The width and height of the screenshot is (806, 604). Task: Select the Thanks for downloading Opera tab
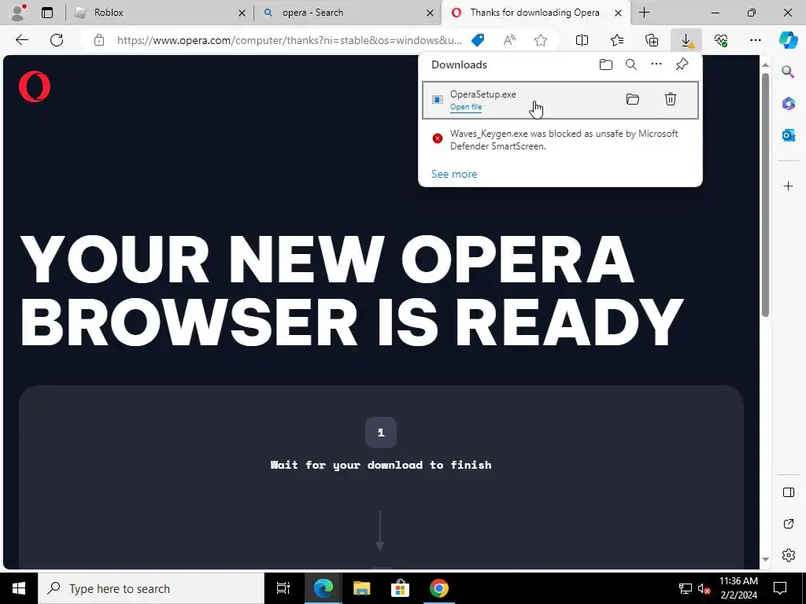pyautogui.click(x=534, y=13)
